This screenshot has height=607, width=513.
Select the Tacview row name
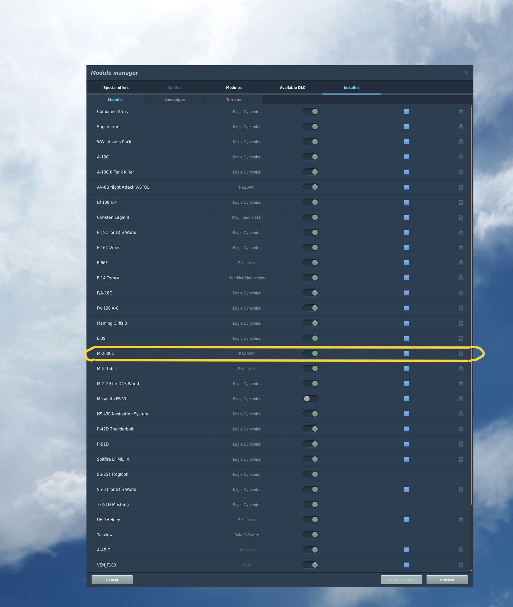[105, 535]
